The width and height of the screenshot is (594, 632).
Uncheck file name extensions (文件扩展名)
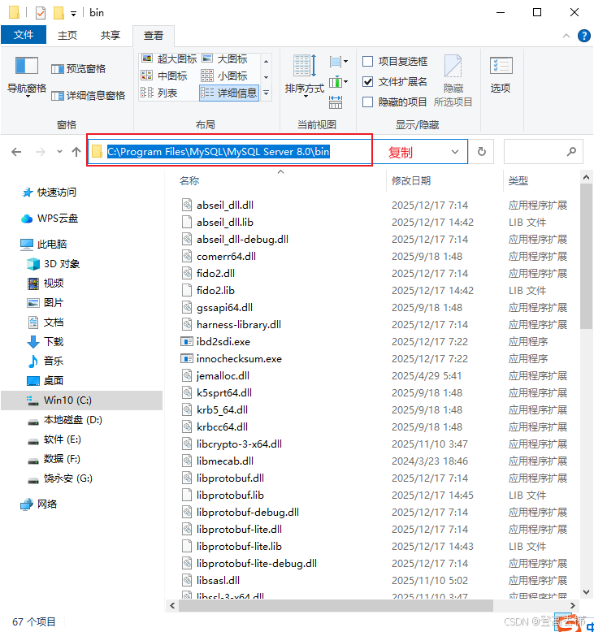(367, 82)
